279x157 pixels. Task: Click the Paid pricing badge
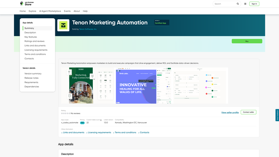82,123
